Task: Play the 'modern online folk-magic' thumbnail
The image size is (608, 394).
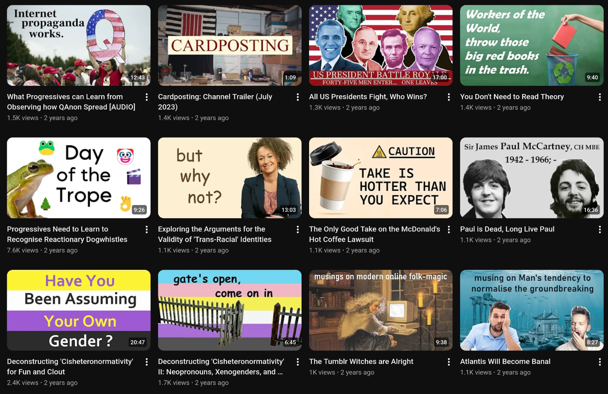Action: [381, 310]
